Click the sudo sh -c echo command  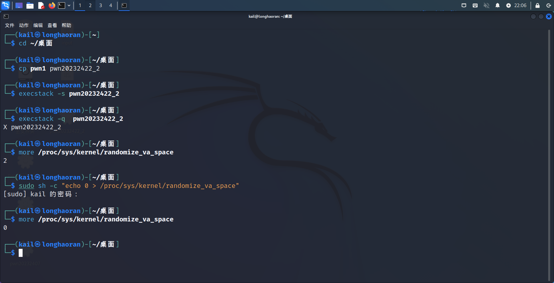pyautogui.click(x=129, y=186)
